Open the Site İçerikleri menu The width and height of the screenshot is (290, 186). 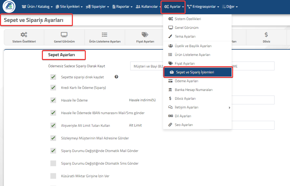69,7
